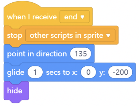Click the arrow after 'other scripts in sprite'
Image resolution: width=139 pixels, height=106 pixels.
[x=108, y=35]
